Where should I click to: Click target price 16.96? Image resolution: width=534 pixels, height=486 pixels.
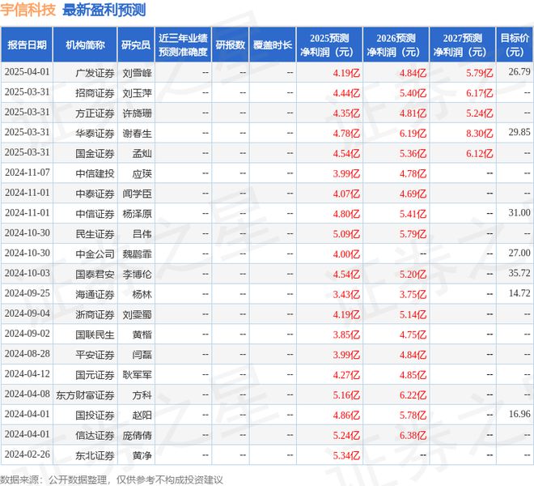tap(519, 414)
